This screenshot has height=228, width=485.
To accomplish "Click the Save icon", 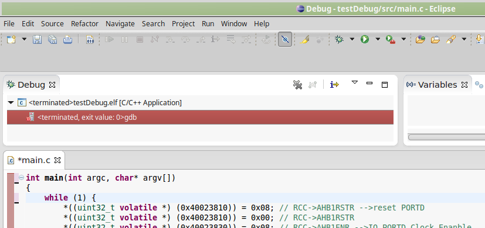I will coord(37,40).
